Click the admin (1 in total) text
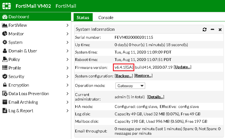225x139 pixels. coord(129,97)
